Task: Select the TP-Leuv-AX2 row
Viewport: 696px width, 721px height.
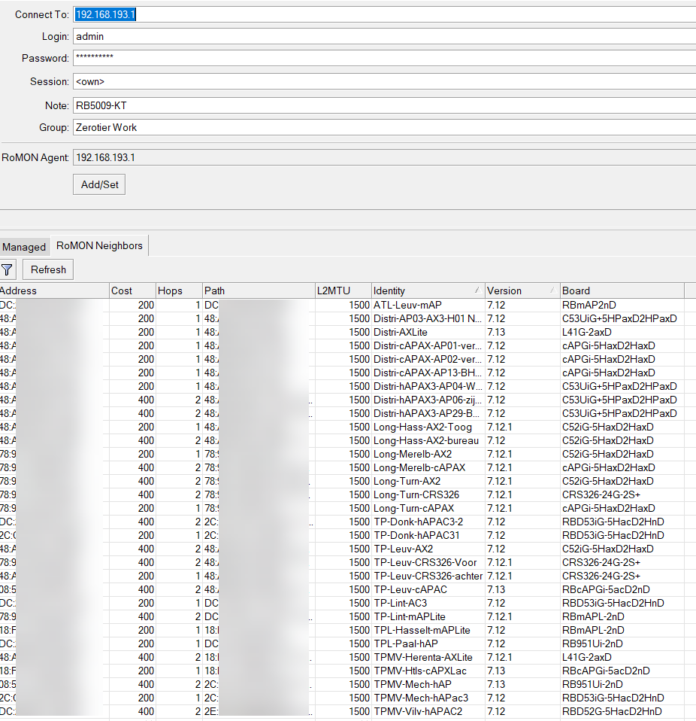Action: pos(348,549)
